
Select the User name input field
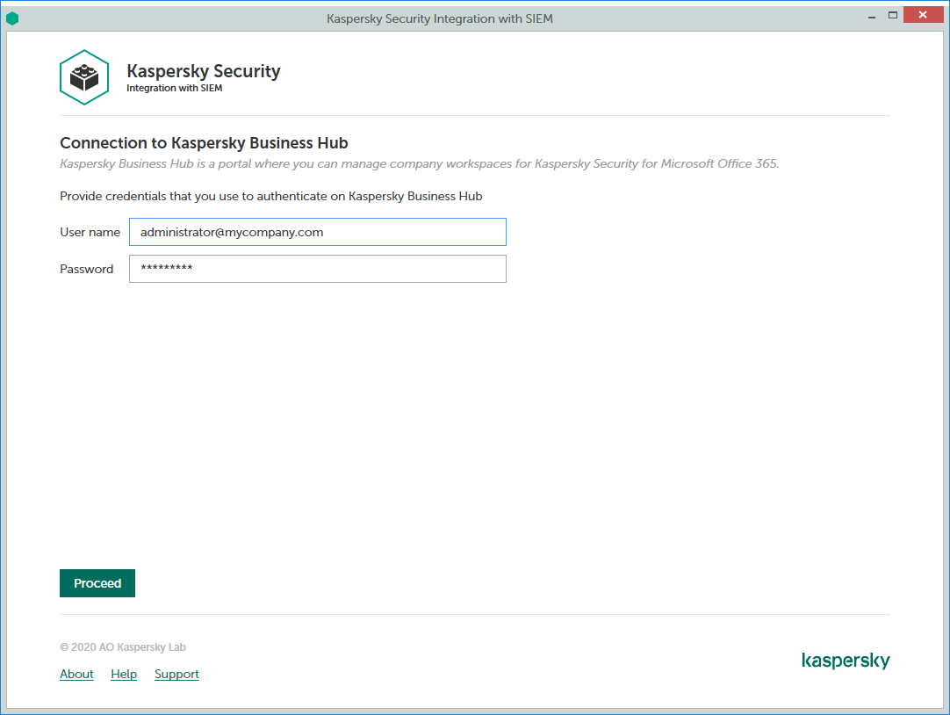[318, 232]
